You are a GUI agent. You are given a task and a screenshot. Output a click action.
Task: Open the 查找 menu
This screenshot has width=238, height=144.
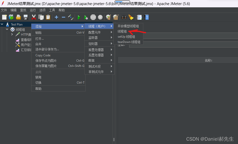pos(23,10)
